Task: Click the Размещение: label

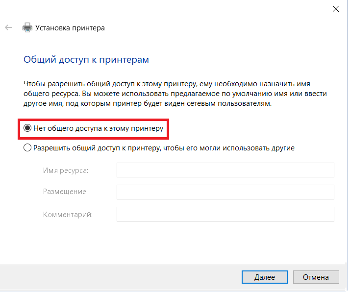Action: pyautogui.click(x=65, y=192)
